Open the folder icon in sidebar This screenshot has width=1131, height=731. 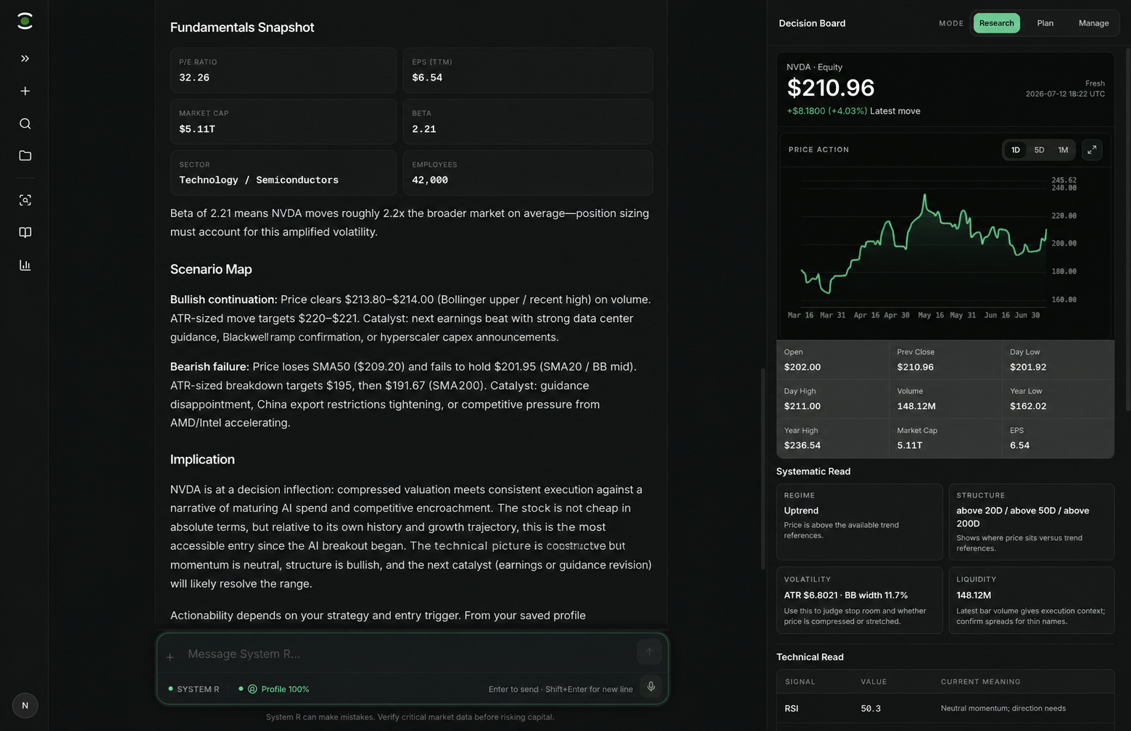[25, 156]
